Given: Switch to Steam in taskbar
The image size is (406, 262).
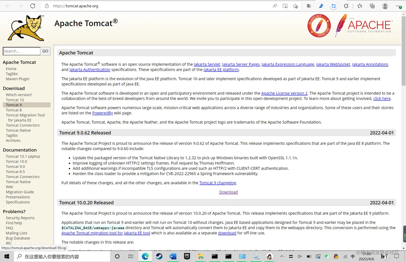Looking at the screenshot, I should [159, 257].
